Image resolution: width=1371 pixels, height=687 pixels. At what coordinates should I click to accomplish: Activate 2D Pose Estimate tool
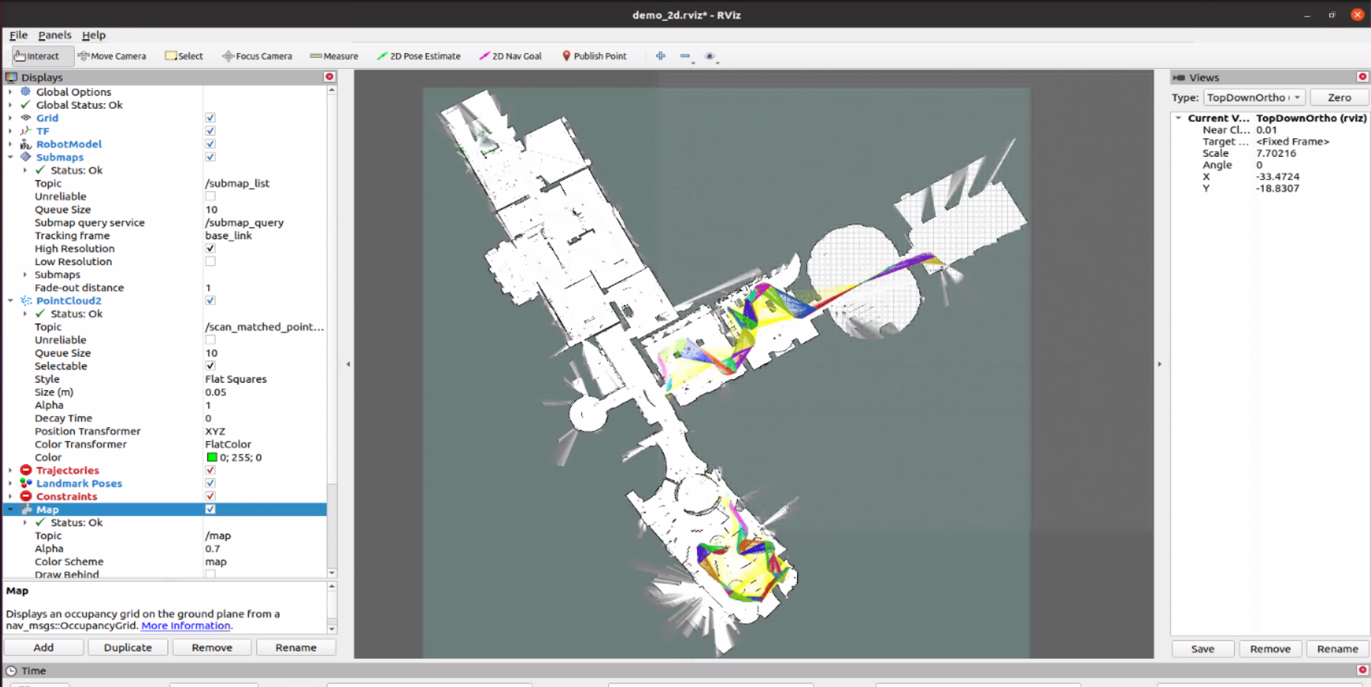coord(418,56)
